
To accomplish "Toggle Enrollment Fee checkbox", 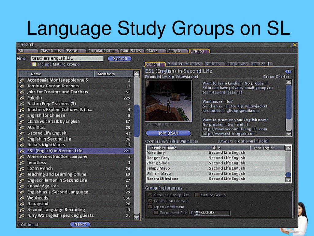I will [x=156, y=213].
